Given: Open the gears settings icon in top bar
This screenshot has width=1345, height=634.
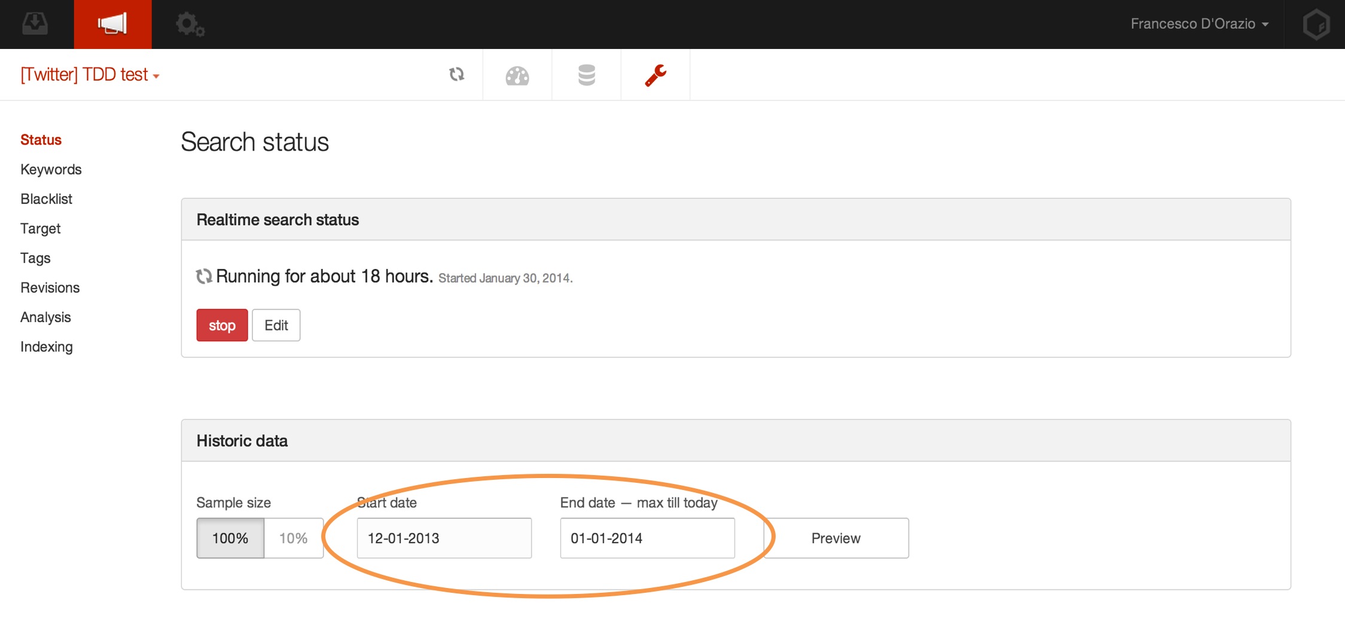Looking at the screenshot, I should click(190, 24).
